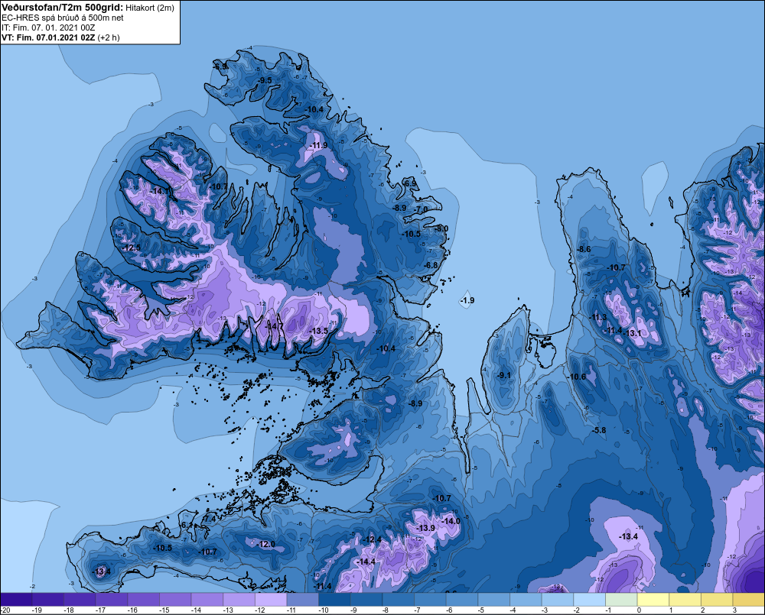Click the -9.1 temperature label

point(504,375)
